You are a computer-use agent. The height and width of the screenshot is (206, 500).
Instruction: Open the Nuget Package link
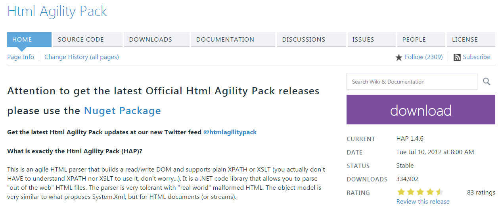pyautogui.click(x=123, y=111)
